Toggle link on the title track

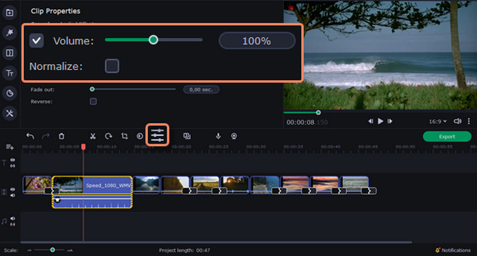click(12, 165)
